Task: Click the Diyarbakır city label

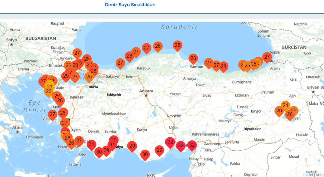Action: (252, 129)
